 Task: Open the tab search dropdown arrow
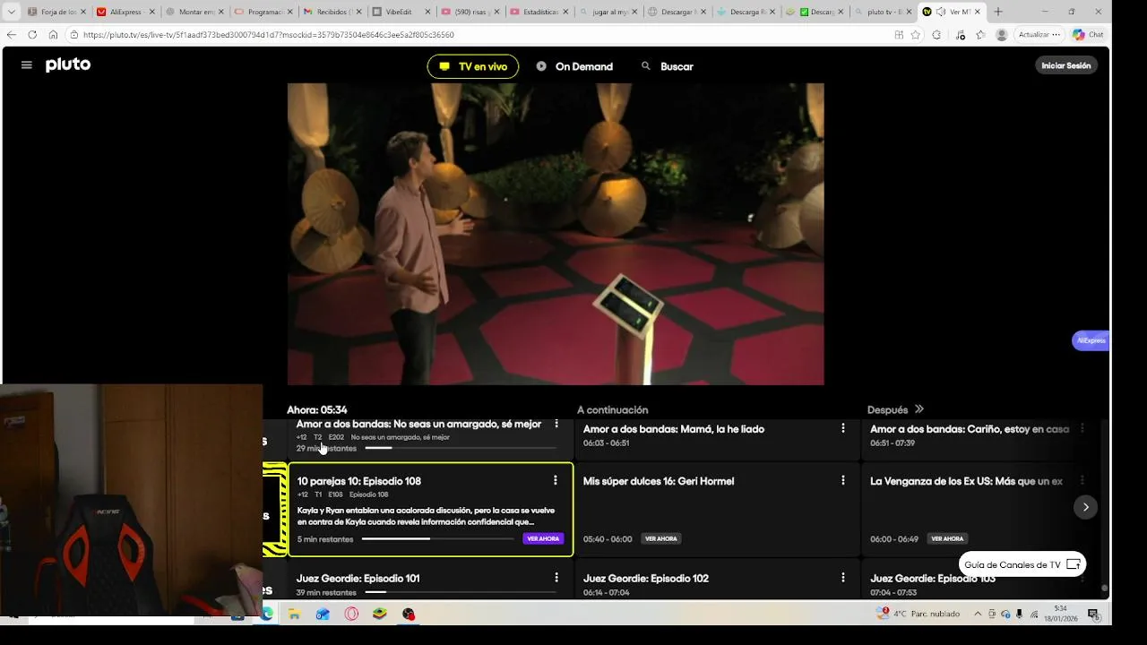11,12
